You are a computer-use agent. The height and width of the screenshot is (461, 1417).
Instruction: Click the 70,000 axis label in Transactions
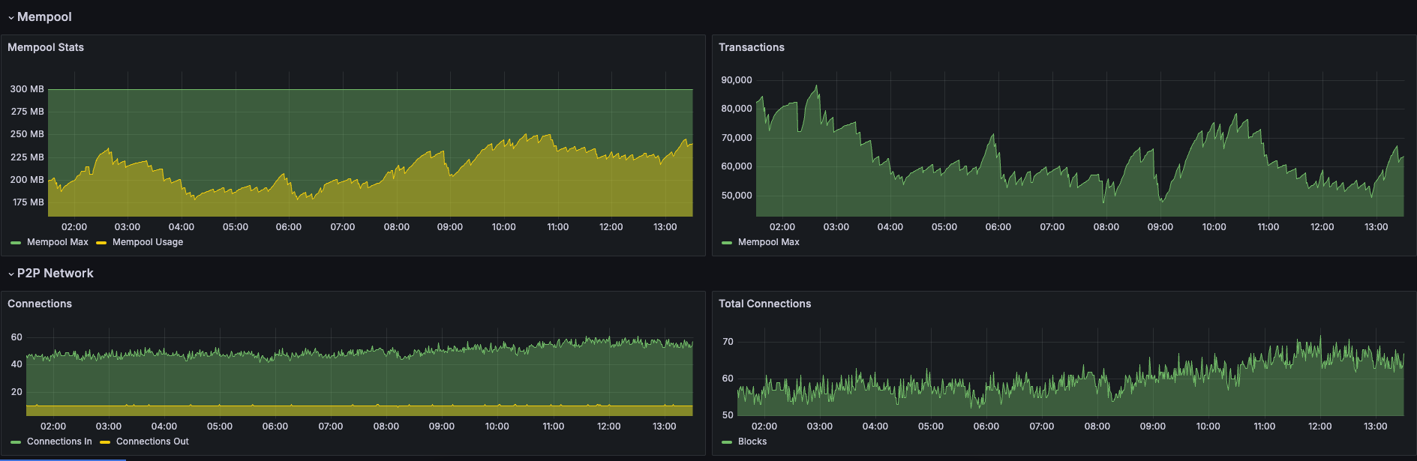737,138
